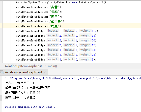Click the index2 hint on the weight 5 line
This screenshot has width=141, height=112.
69,59
